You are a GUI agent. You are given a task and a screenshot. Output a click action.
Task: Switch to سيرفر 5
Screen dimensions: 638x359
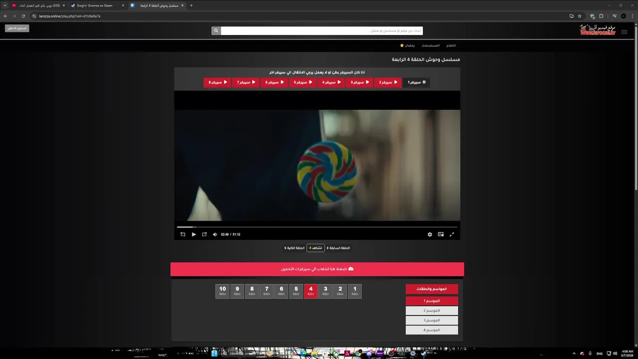pyautogui.click(x=303, y=82)
